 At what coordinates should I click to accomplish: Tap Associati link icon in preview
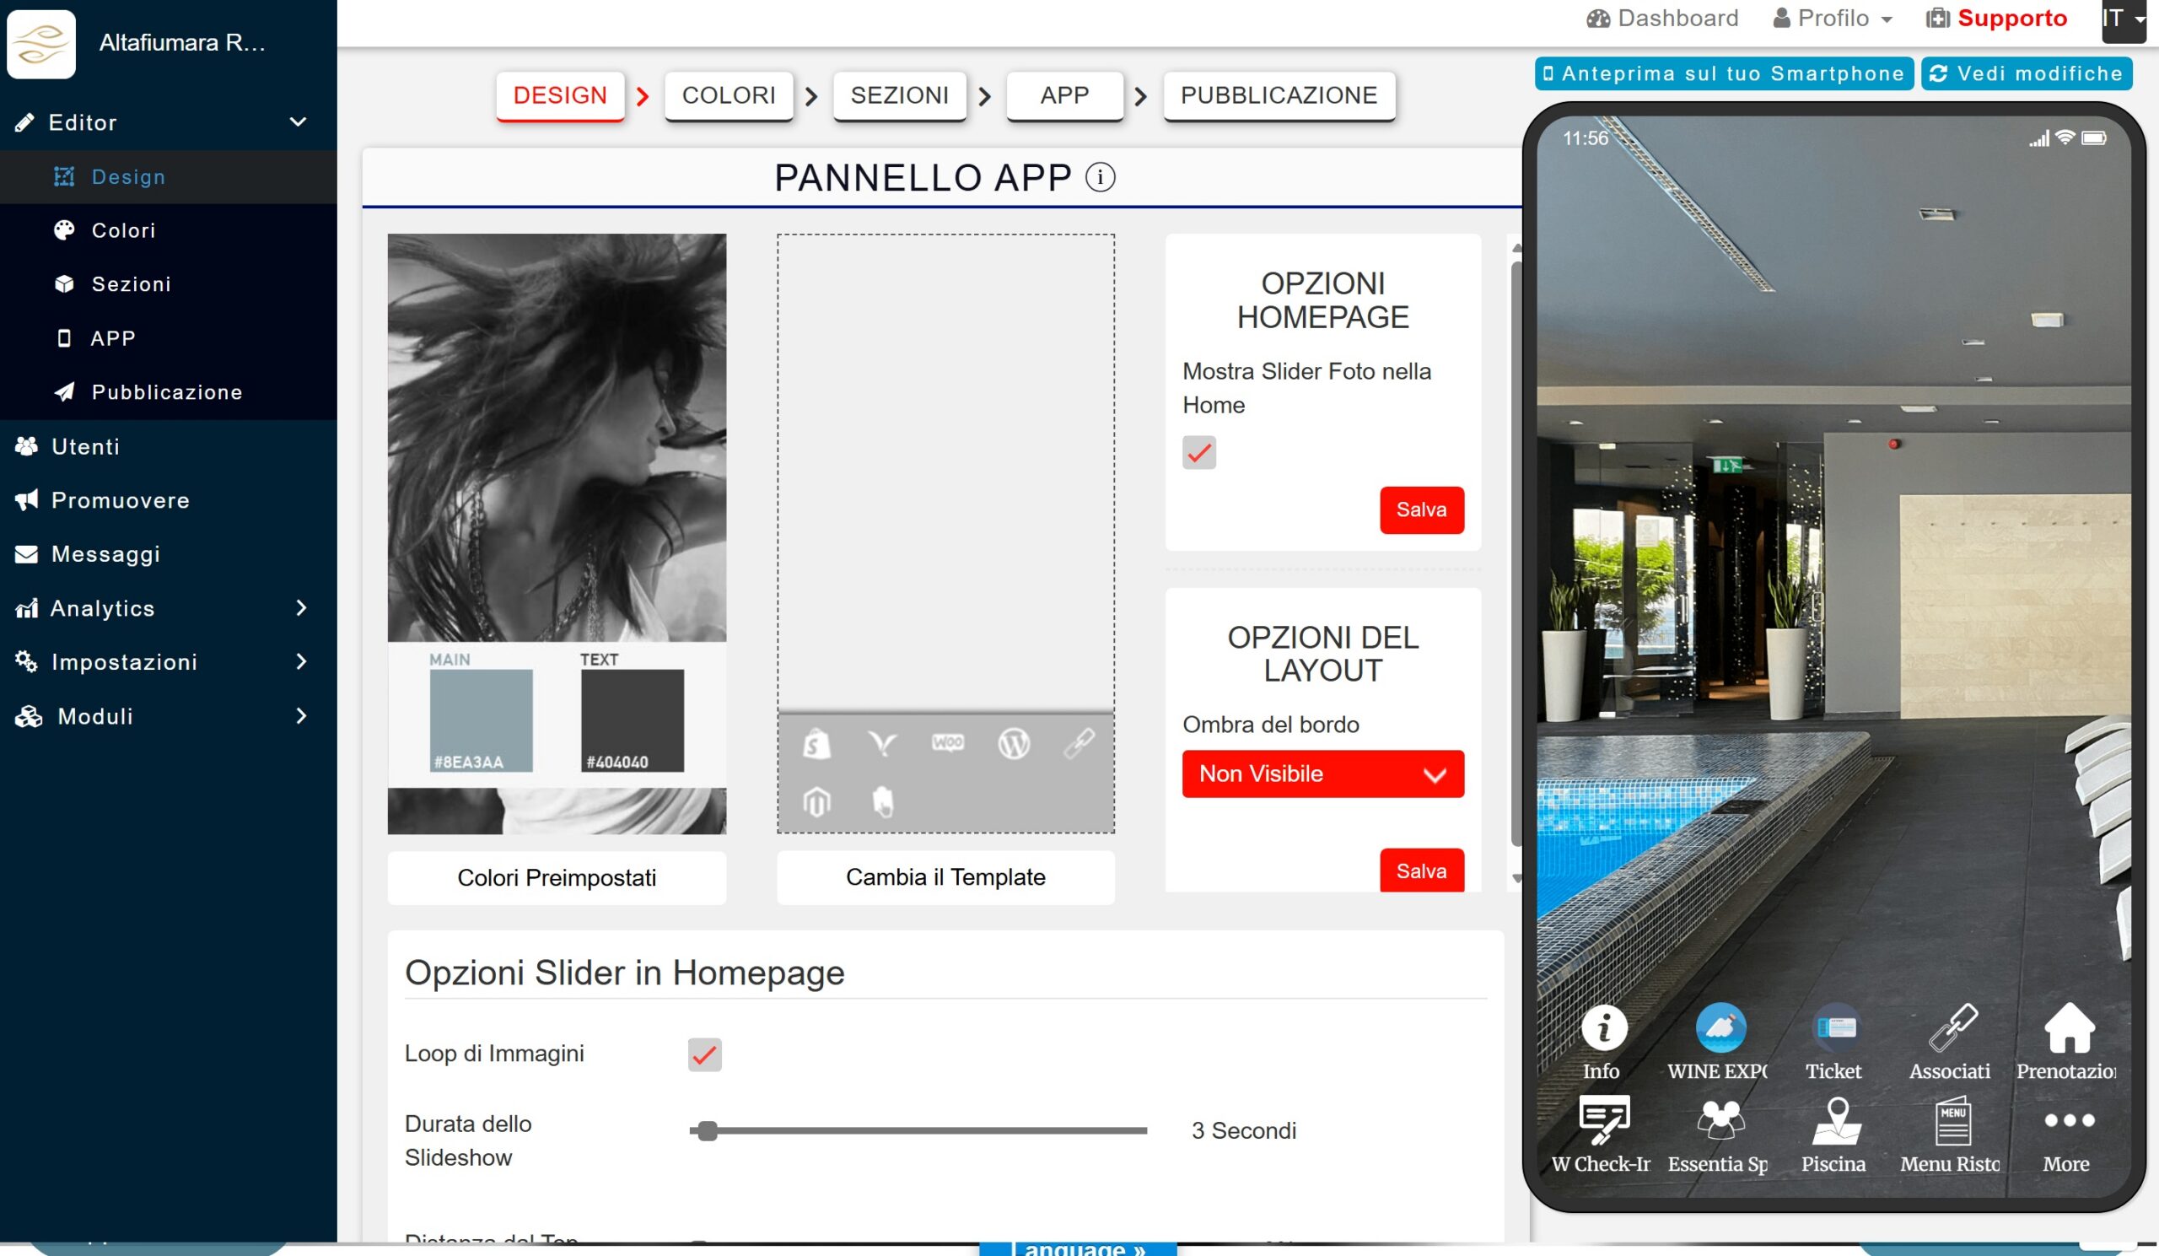point(1952,1027)
